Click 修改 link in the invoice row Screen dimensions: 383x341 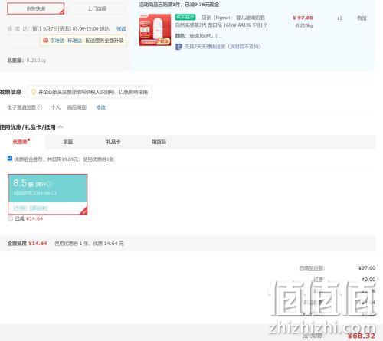100,107
